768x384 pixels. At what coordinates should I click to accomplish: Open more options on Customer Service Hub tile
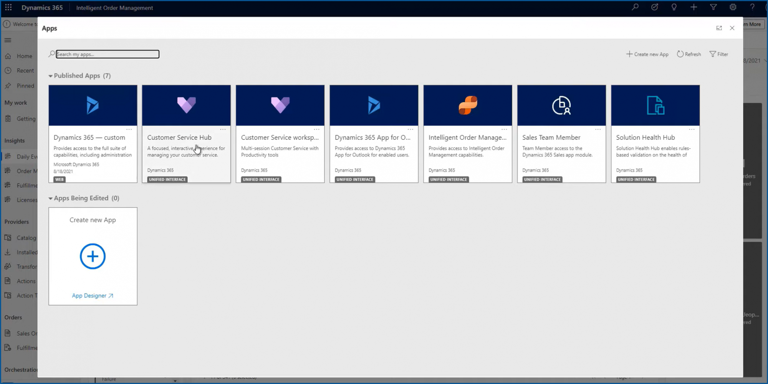(x=223, y=129)
